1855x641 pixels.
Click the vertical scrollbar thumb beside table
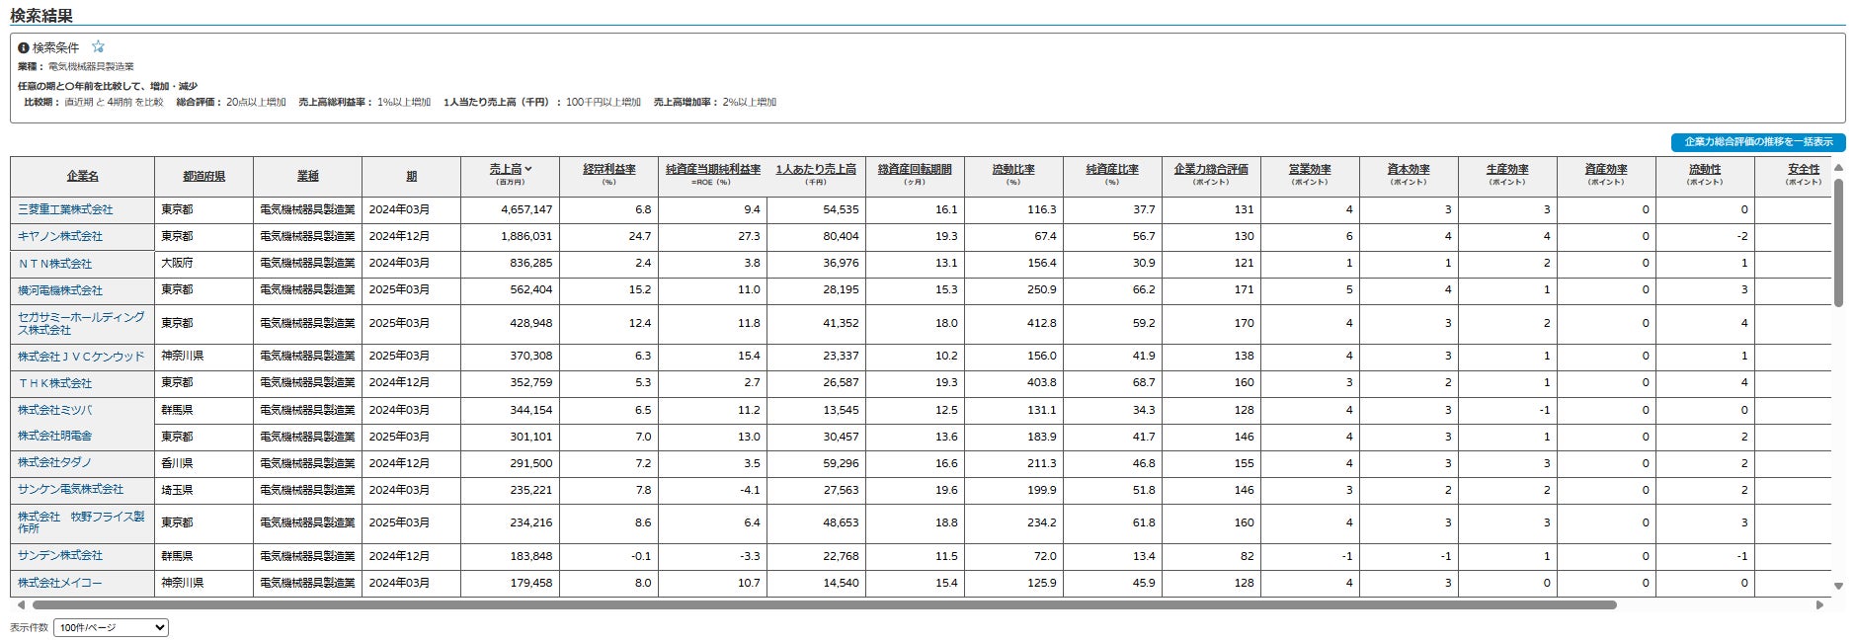(1838, 243)
